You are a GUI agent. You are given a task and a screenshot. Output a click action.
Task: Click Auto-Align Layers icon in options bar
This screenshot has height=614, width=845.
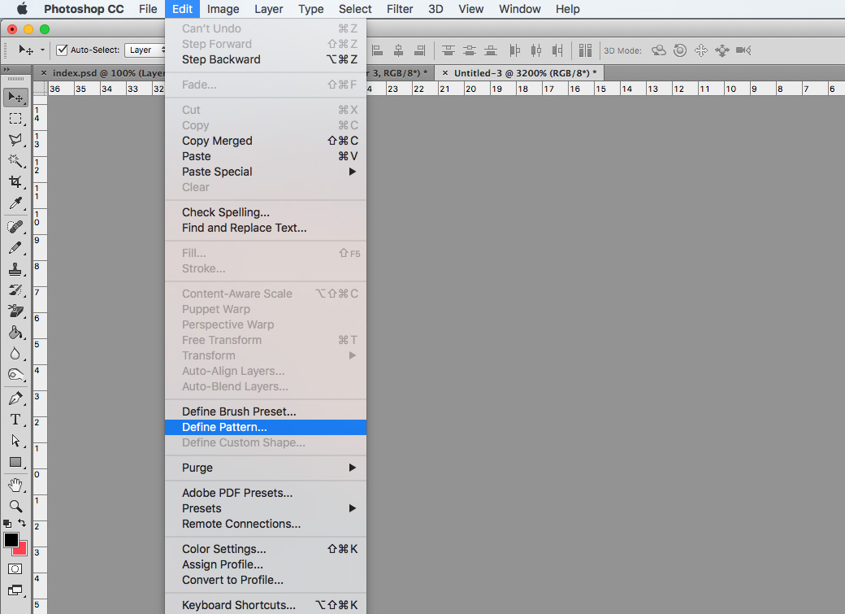coord(585,50)
